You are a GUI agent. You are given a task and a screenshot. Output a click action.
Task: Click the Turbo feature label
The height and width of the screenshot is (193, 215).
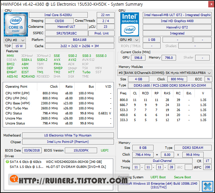coord(86,72)
